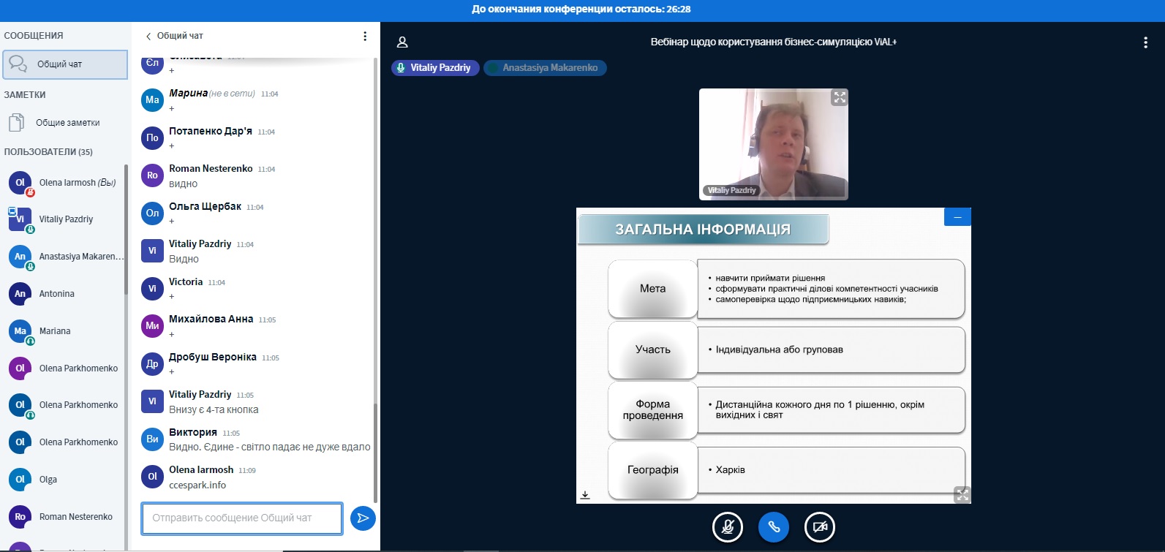Open Vitaliy Pazdriy's menu in the users list

[64, 219]
